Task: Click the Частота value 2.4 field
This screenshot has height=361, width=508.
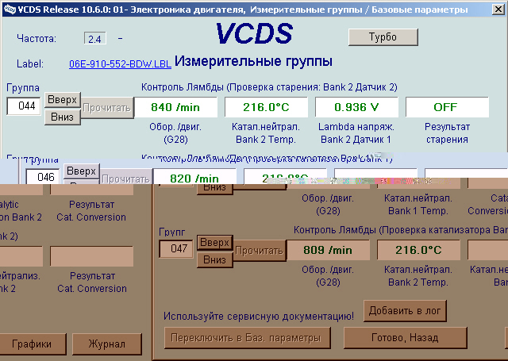Action: tap(95, 39)
